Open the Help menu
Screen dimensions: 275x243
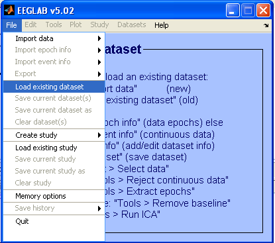[x=162, y=25]
